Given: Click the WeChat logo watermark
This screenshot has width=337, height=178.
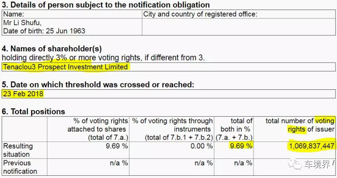Looking at the screenshot, I should [x=297, y=165].
